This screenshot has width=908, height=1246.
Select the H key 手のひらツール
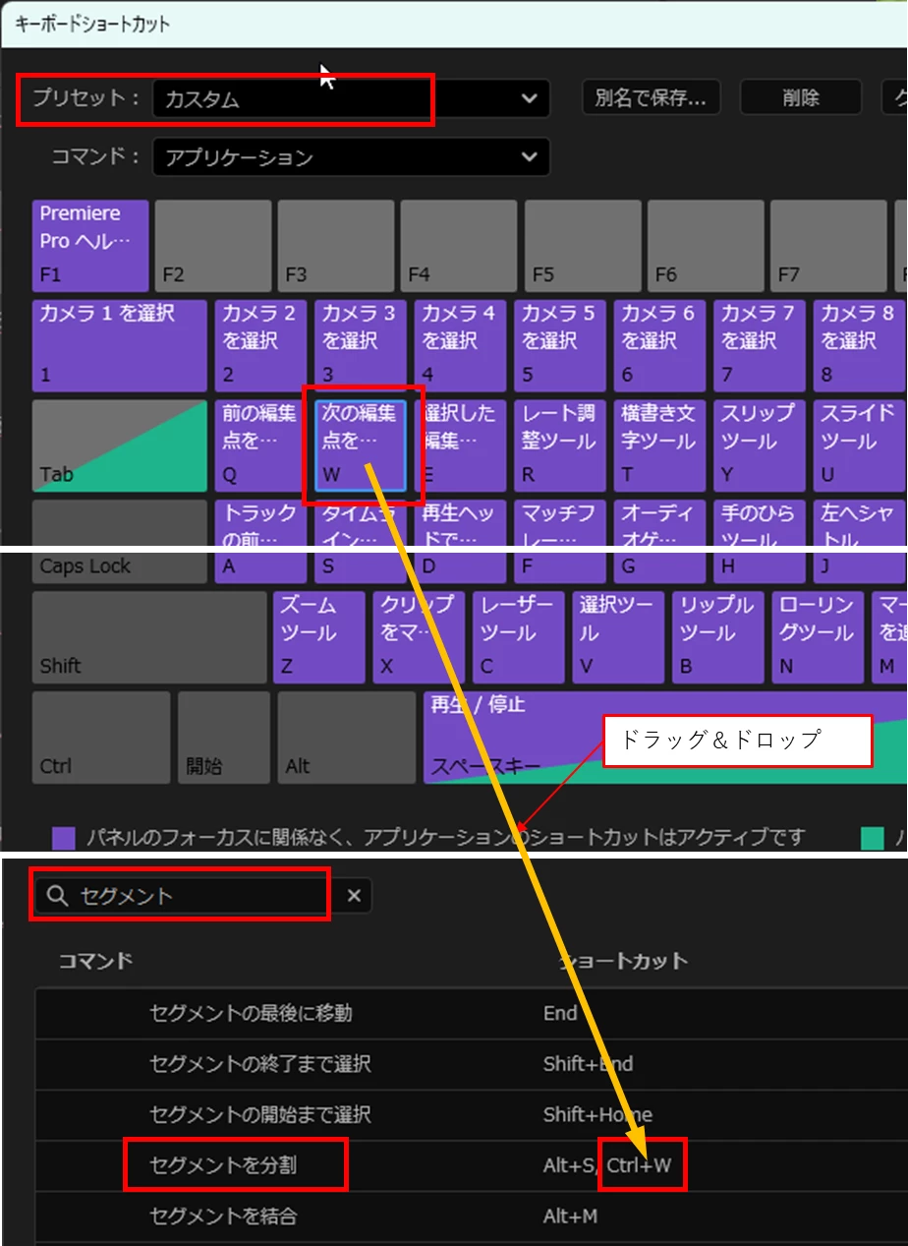pos(759,542)
